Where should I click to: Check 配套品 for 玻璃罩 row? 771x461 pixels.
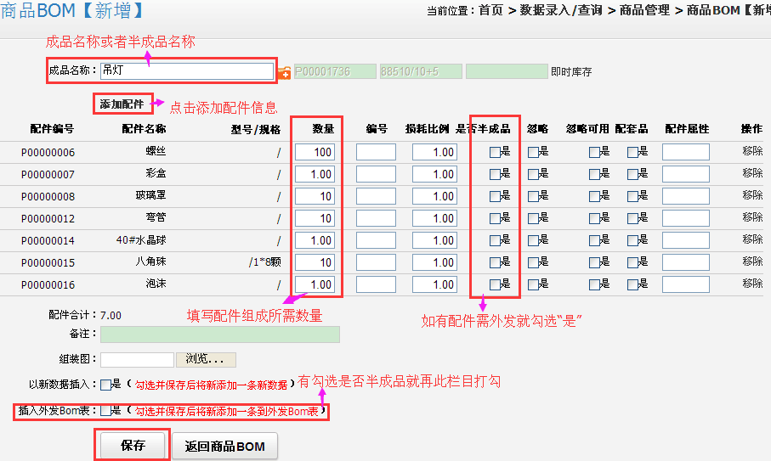(632, 197)
